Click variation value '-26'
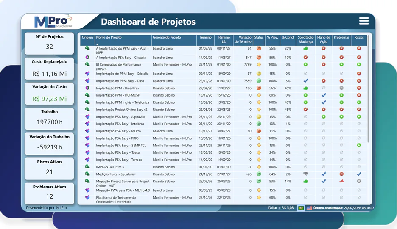Viewport: 397px width, 229px height. coord(249,174)
